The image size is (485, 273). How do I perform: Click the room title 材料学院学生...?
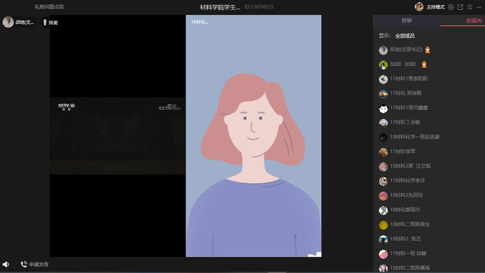(220, 7)
